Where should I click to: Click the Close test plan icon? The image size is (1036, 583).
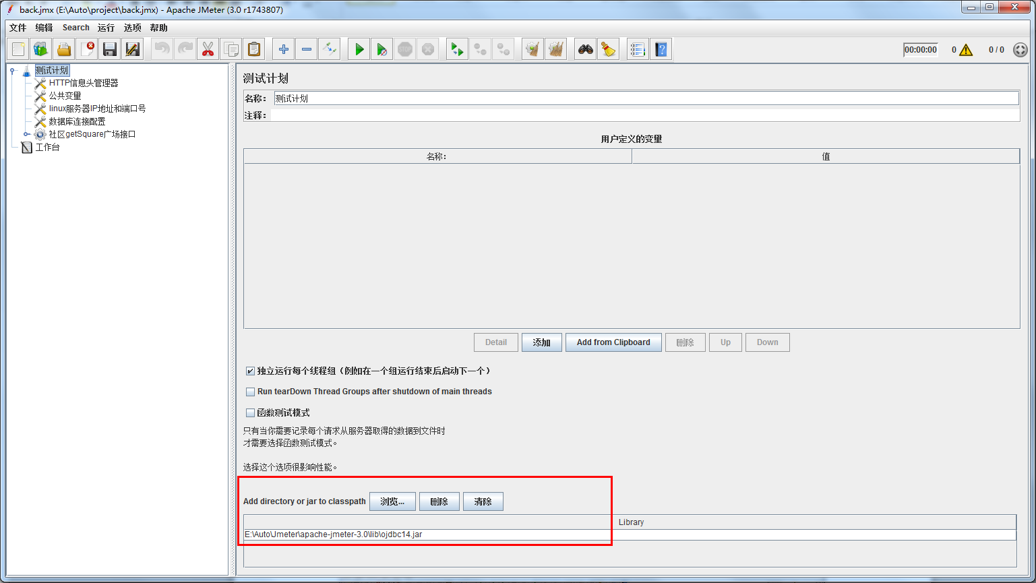[x=87, y=49]
